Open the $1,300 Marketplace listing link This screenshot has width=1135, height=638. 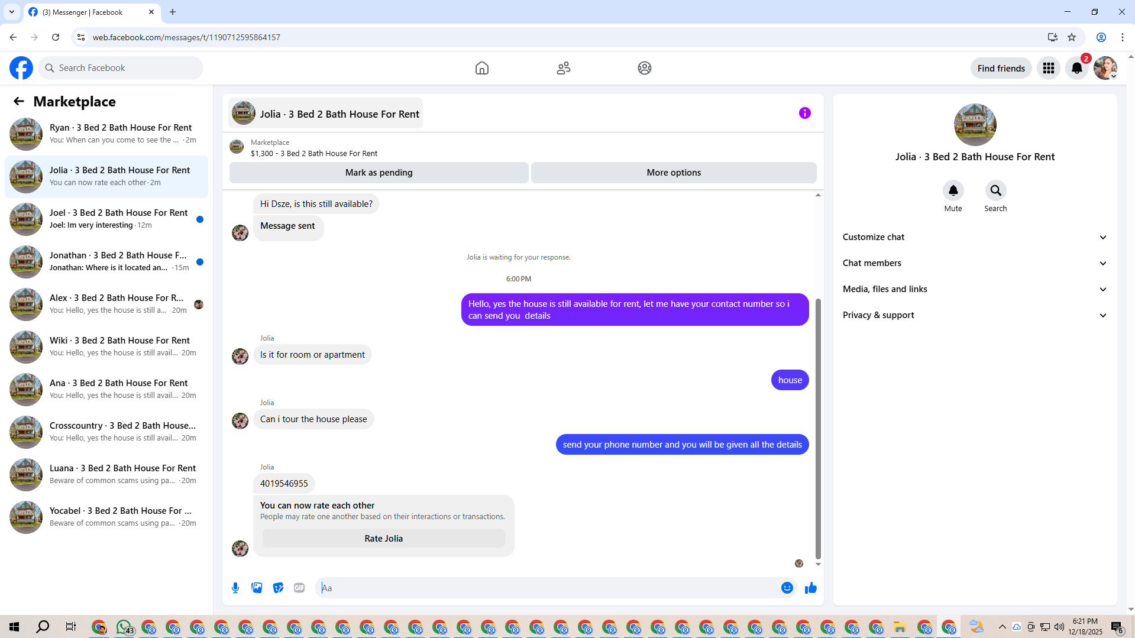tap(314, 154)
